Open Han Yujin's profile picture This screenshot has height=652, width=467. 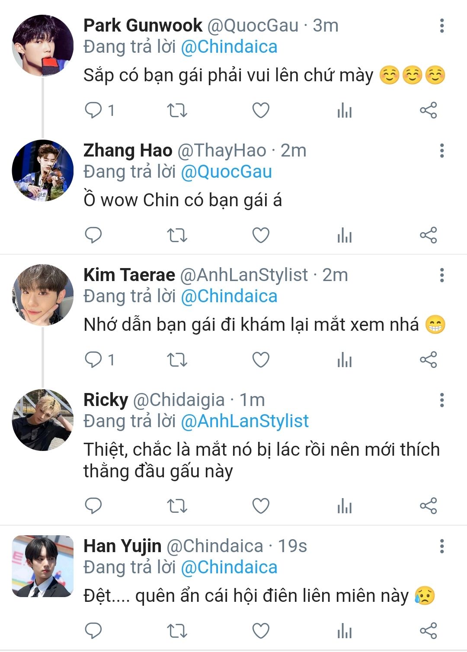coord(42,566)
